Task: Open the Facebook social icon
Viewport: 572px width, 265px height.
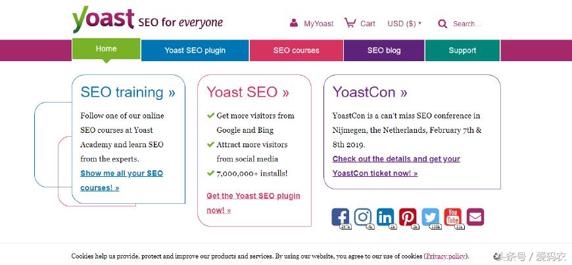Action: (x=340, y=217)
